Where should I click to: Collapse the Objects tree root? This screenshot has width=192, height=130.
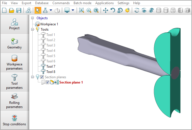tap(33, 18)
